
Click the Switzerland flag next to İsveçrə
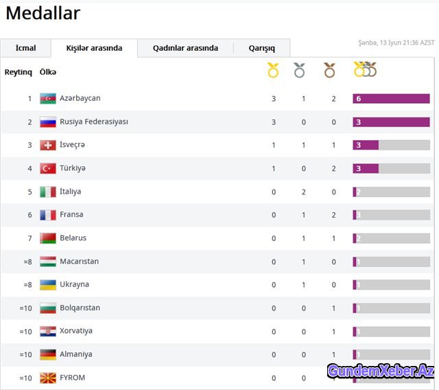48,145
